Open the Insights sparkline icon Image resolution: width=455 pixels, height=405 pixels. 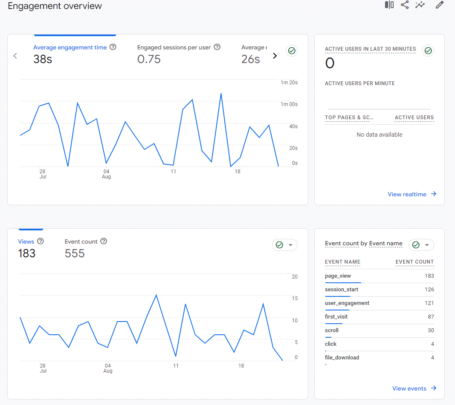click(x=420, y=5)
